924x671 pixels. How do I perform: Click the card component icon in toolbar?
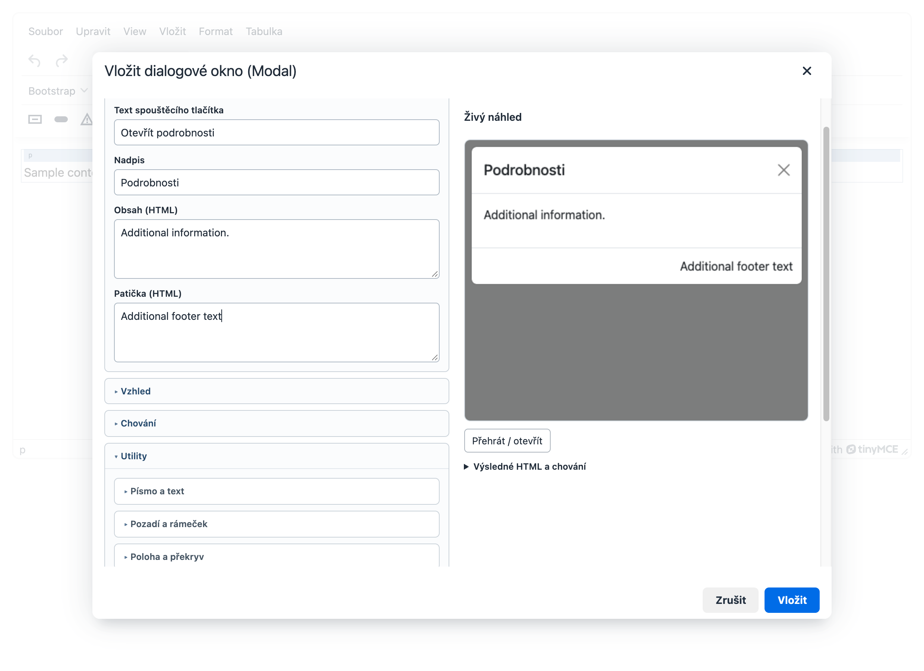[x=35, y=119]
